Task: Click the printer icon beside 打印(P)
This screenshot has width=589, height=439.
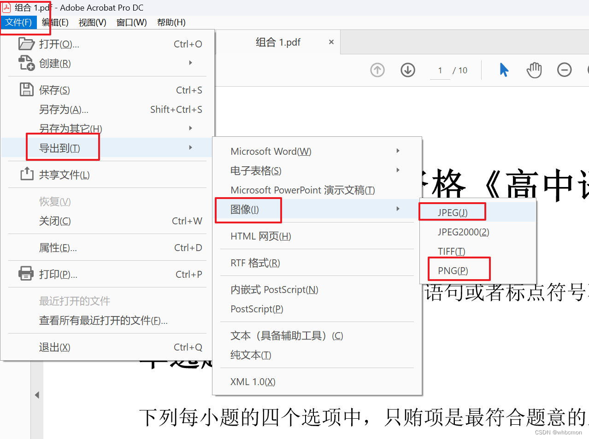Action: [x=26, y=274]
